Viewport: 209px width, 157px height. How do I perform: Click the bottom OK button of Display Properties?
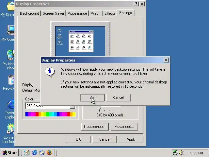point(78,139)
